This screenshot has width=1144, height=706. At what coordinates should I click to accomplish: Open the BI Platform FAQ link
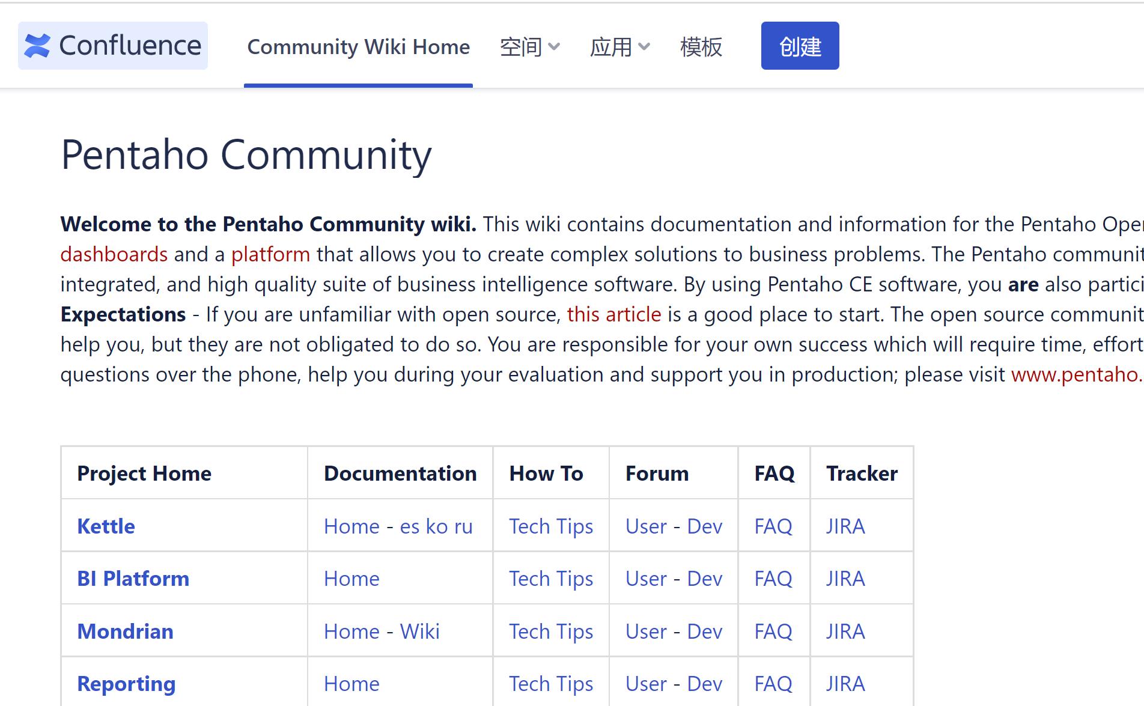(773, 579)
